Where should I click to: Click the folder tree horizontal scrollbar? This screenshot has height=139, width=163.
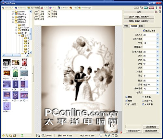(15, 55)
